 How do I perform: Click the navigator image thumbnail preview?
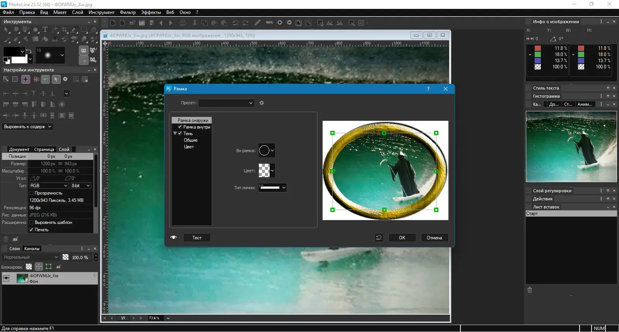[571, 147]
